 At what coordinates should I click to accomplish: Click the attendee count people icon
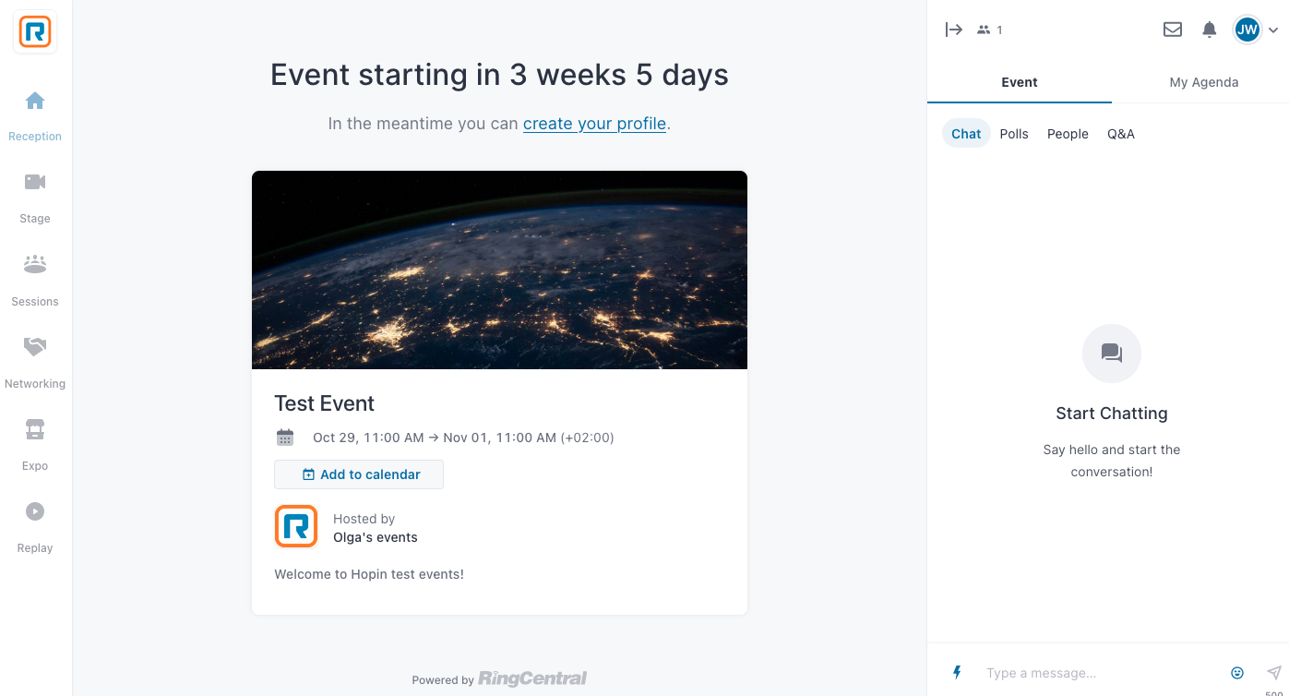click(984, 30)
